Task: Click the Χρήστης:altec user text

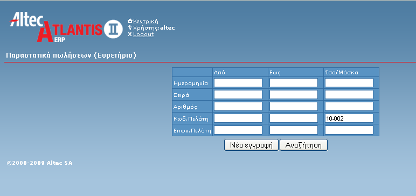Action: point(154,27)
